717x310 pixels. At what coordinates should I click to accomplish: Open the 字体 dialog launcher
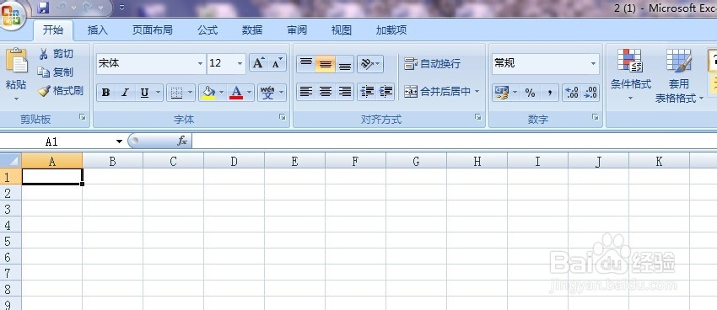tap(283, 117)
